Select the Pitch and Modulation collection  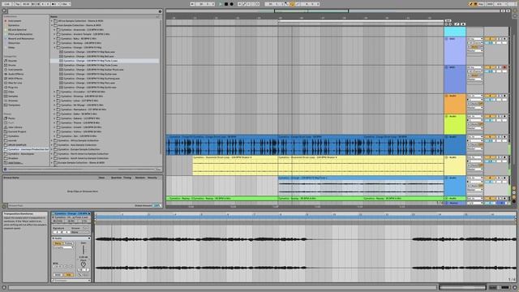pyautogui.click(x=20, y=34)
